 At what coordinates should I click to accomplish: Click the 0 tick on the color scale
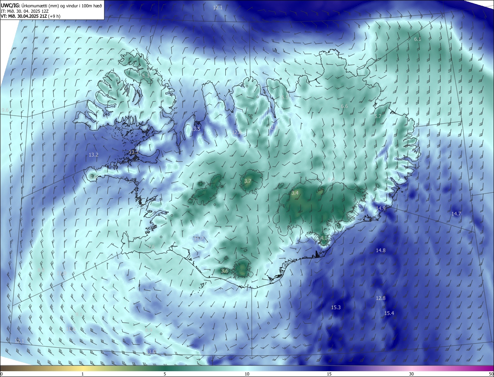(x=2, y=374)
